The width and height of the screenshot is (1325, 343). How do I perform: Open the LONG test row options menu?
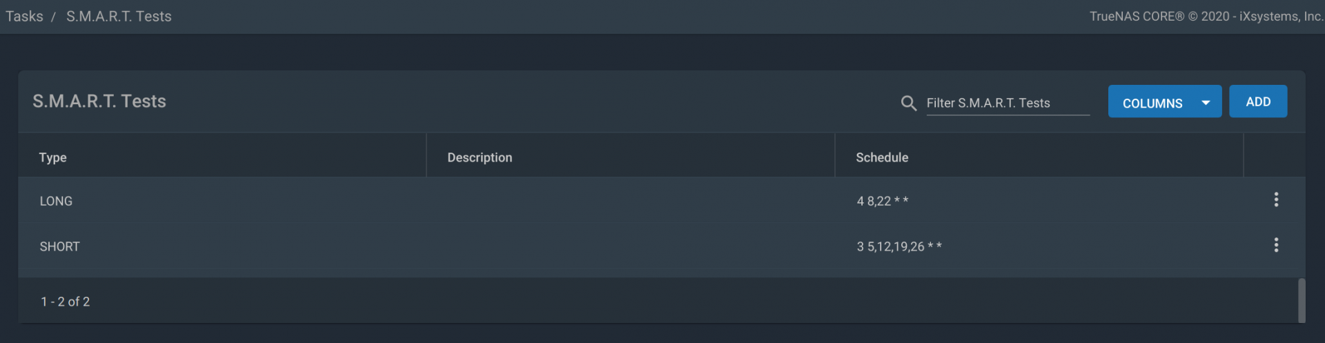[x=1276, y=200]
